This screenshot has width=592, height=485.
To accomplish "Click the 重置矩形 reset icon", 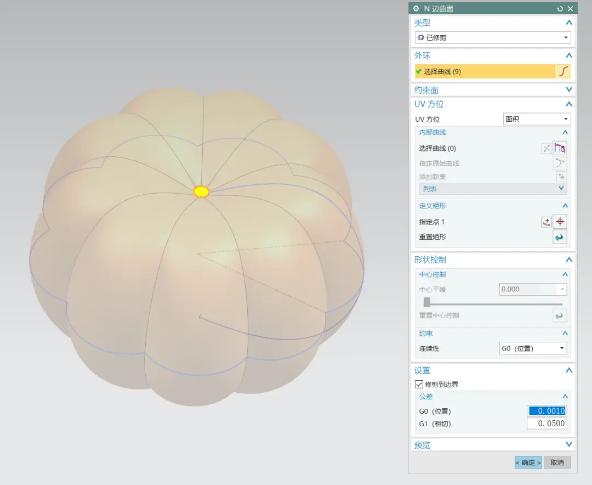I will (x=560, y=237).
